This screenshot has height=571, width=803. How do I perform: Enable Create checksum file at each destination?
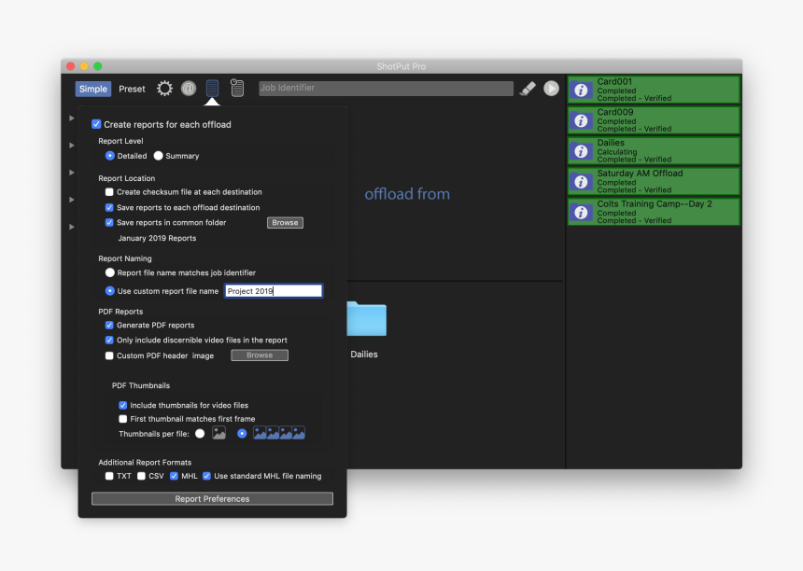click(x=109, y=192)
